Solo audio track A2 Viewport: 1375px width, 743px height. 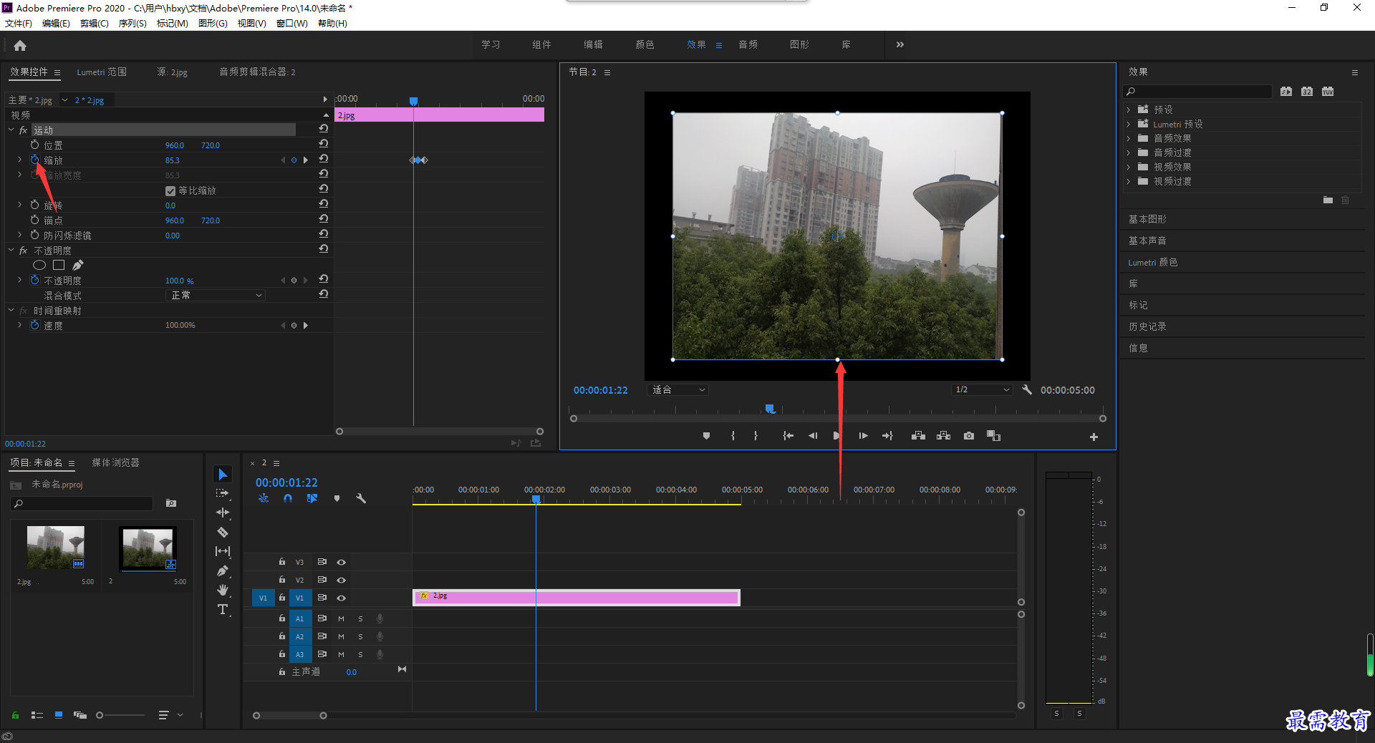point(360,636)
